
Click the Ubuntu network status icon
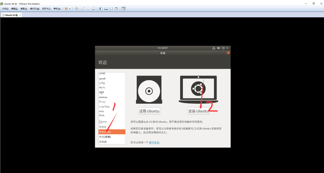[x=214, y=48]
